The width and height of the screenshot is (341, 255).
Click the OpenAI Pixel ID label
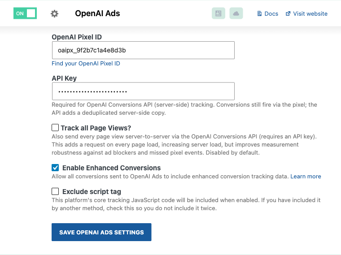(77, 37)
